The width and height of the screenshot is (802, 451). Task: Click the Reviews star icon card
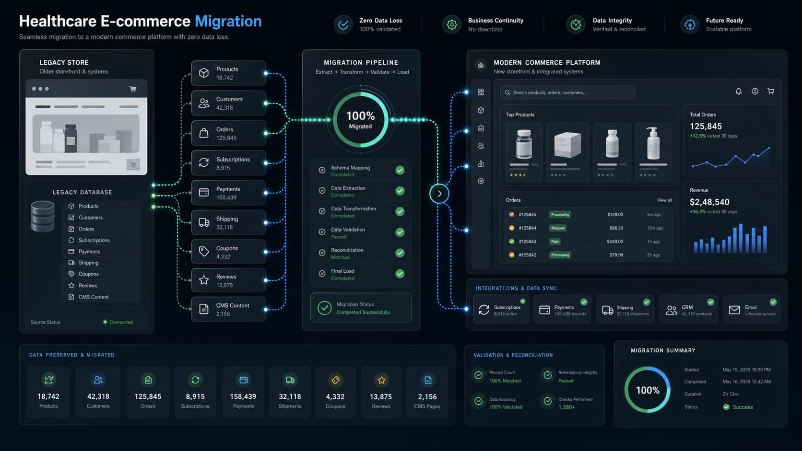coord(228,280)
